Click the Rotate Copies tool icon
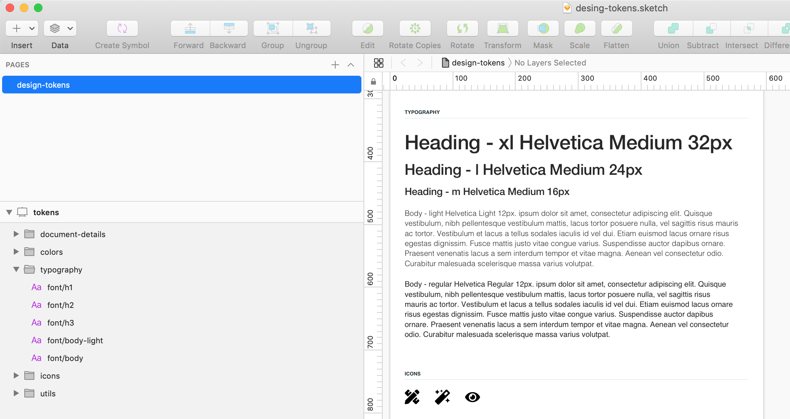This screenshot has width=790, height=419. [x=415, y=29]
